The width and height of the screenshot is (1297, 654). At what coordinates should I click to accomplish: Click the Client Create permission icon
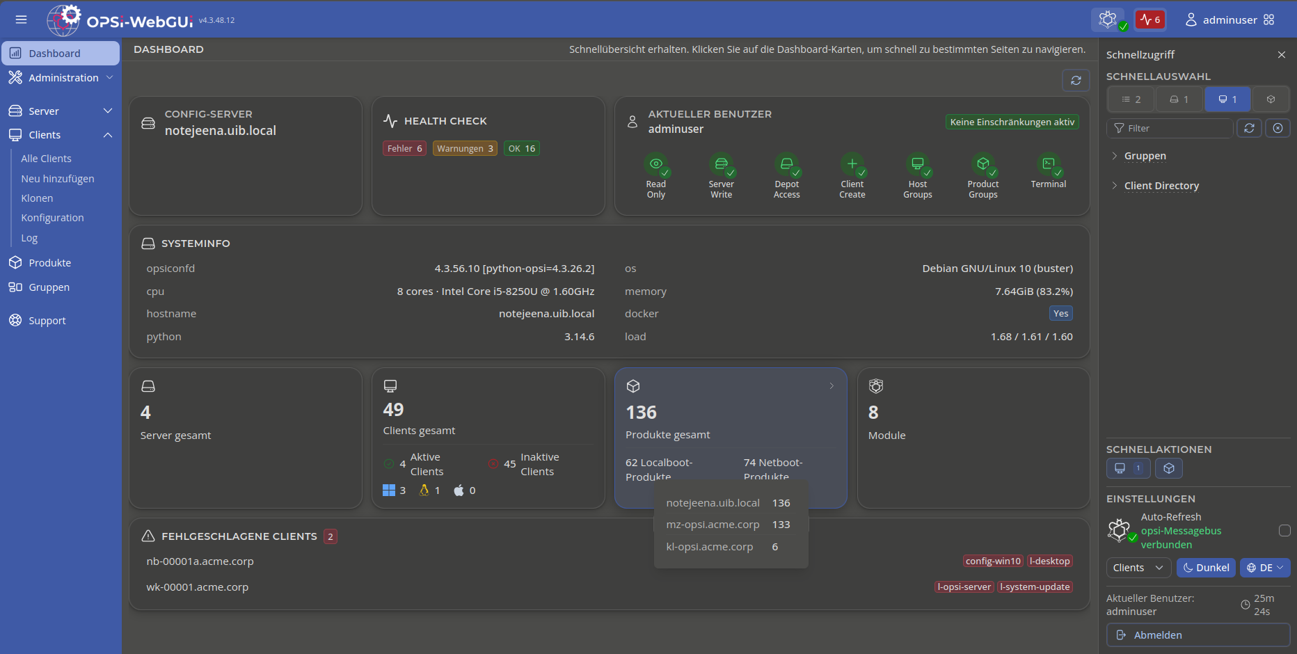point(852,164)
